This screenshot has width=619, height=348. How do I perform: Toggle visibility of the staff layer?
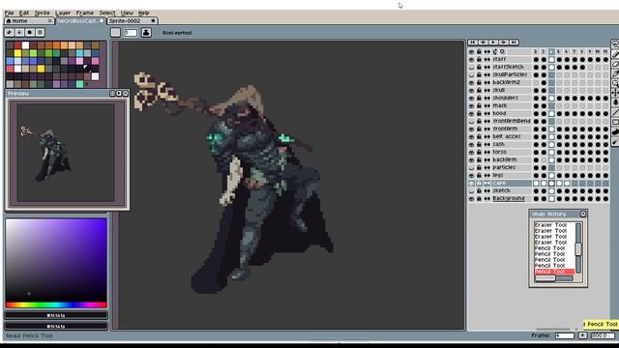tap(471, 59)
